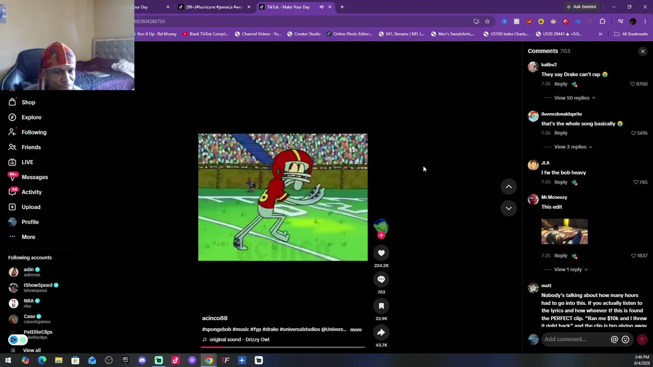The height and width of the screenshot is (367, 653).
Task: Open a new browser tab
Action: pos(342,7)
